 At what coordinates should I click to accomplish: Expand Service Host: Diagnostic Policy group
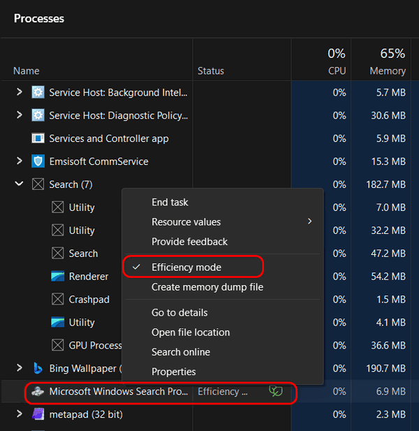coord(20,115)
